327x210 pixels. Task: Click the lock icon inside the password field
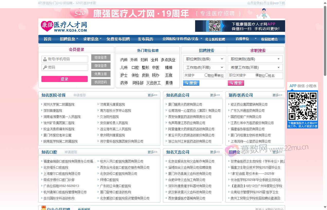[44, 67]
